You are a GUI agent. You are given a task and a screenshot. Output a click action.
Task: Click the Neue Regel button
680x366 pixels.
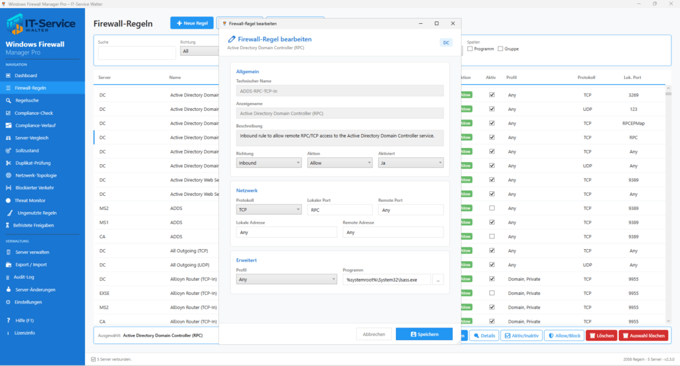click(192, 23)
